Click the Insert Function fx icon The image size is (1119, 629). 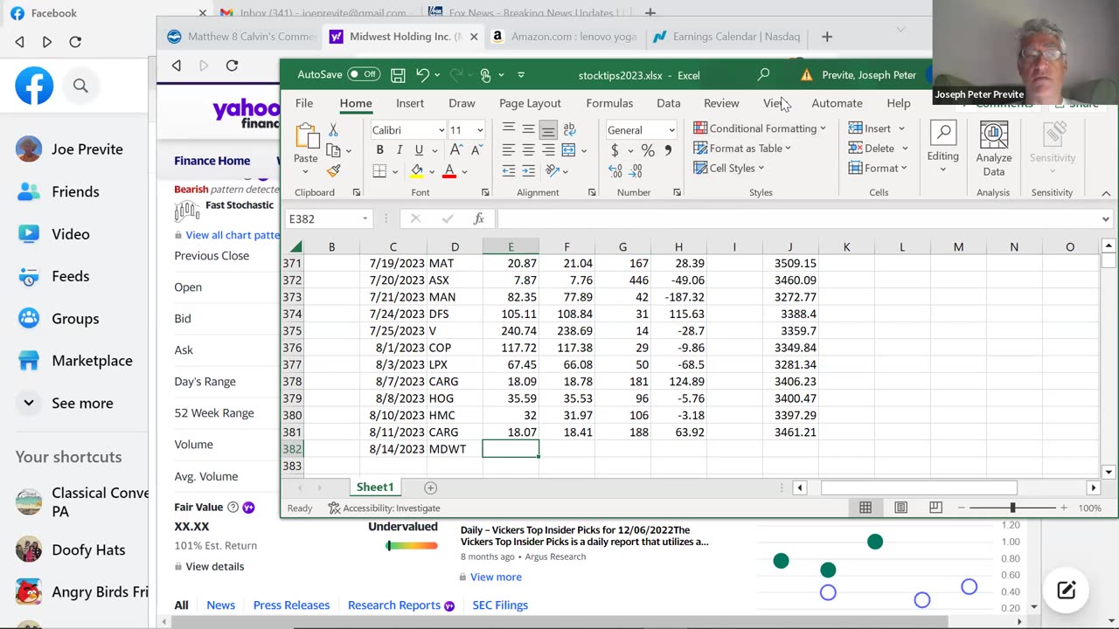tap(478, 218)
